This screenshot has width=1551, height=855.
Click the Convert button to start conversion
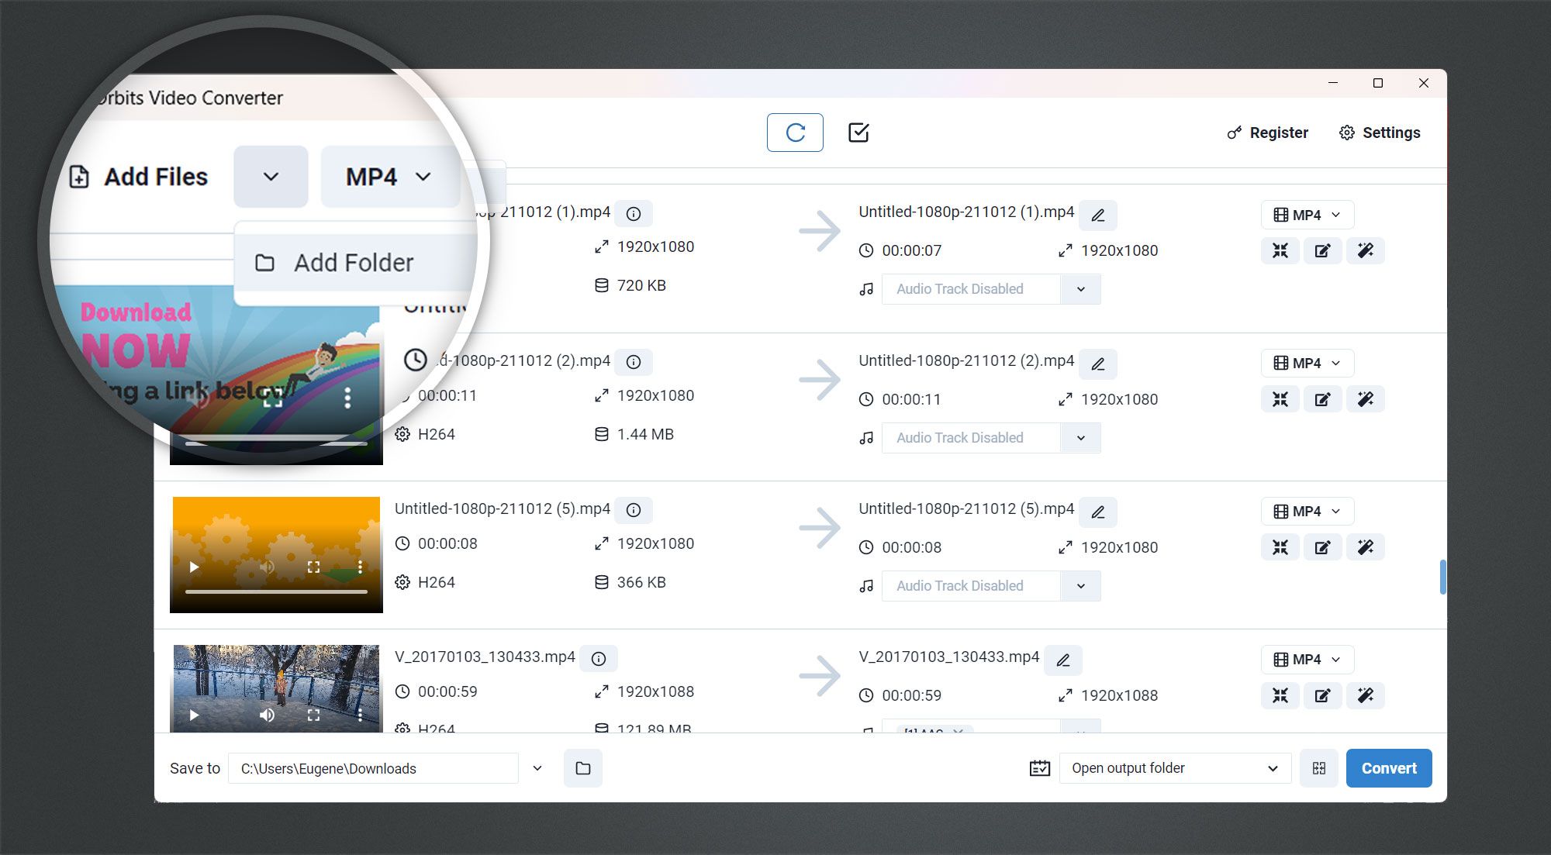[x=1388, y=767]
